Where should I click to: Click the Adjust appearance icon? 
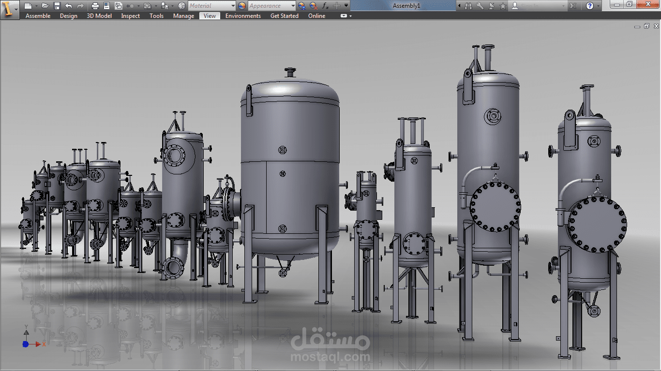point(301,6)
